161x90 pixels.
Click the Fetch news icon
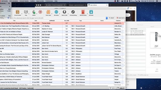click(48, 12)
